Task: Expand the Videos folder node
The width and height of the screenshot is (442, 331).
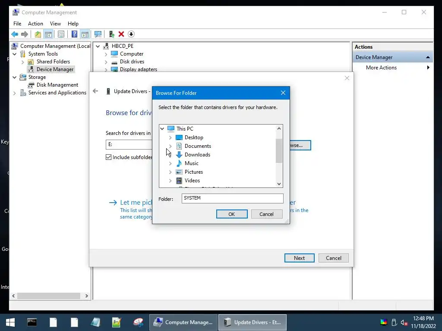Action: 170,181
